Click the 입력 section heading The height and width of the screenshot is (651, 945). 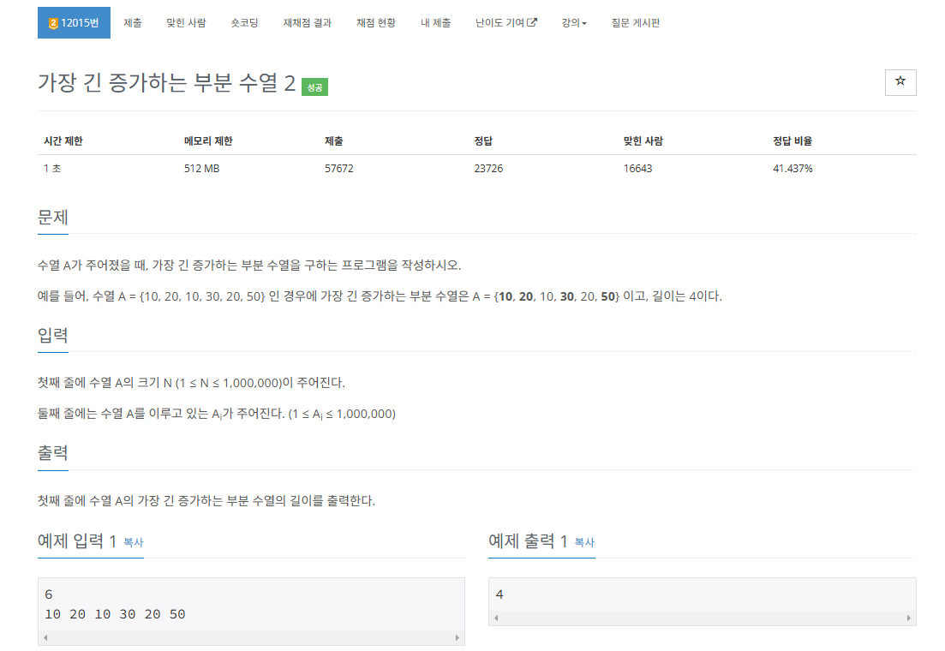pyautogui.click(x=53, y=336)
